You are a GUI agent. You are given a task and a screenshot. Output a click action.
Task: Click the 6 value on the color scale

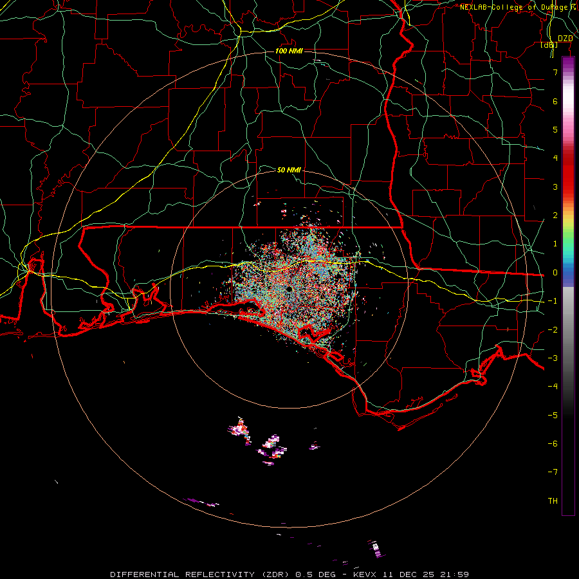pyautogui.click(x=555, y=101)
